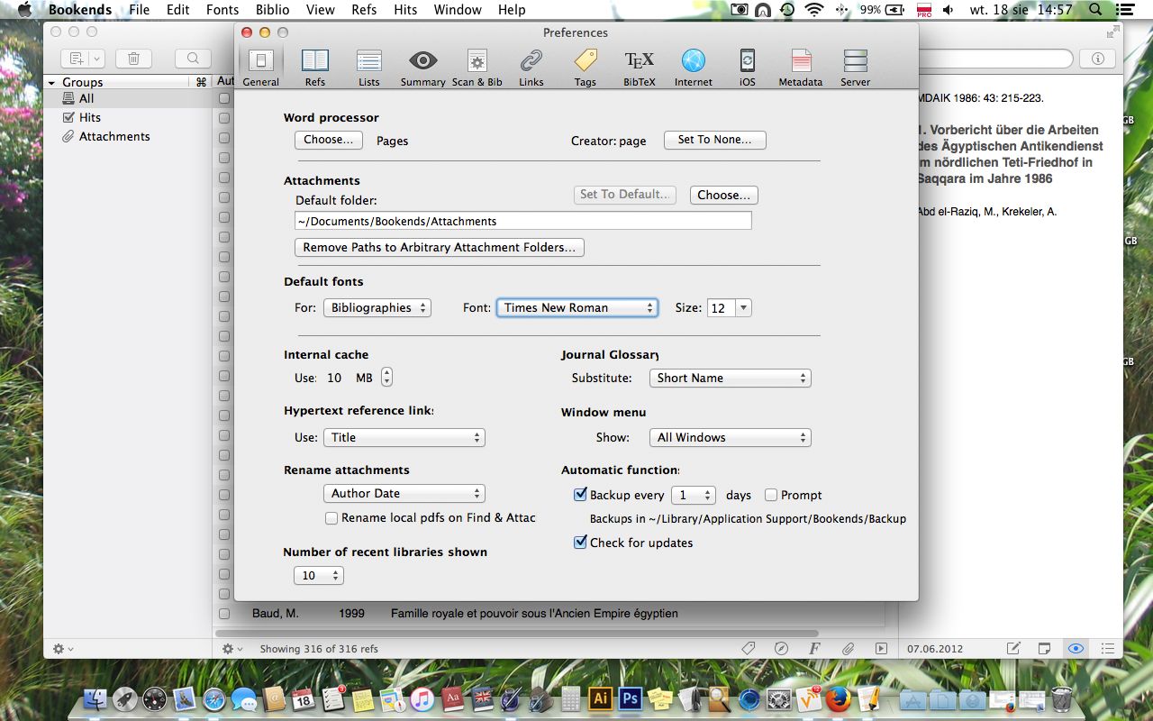The height and width of the screenshot is (721, 1153).
Task: Disable the Backup every checkbox
Action: pyautogui.click(x=580, y=495)
